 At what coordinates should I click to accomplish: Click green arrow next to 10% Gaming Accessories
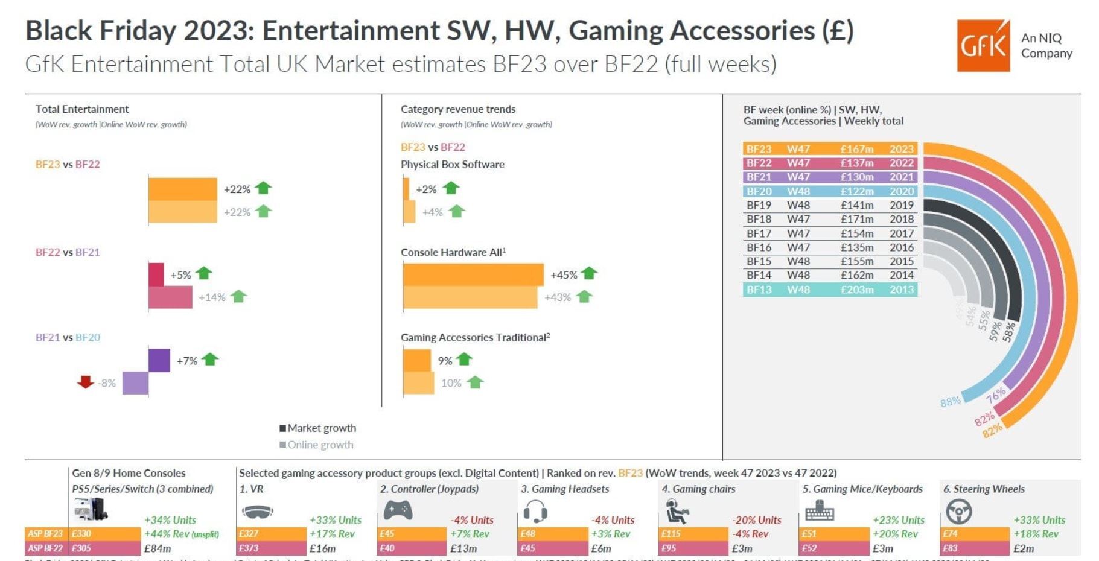click(475, 382)
